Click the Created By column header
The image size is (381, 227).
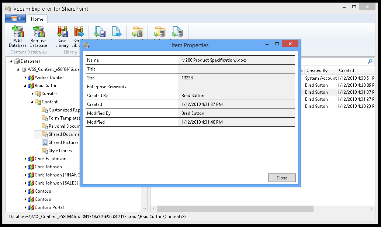(320, 70)
